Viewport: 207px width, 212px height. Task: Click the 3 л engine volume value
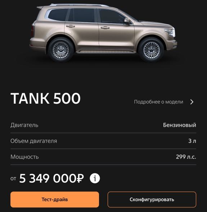(192, 141)
